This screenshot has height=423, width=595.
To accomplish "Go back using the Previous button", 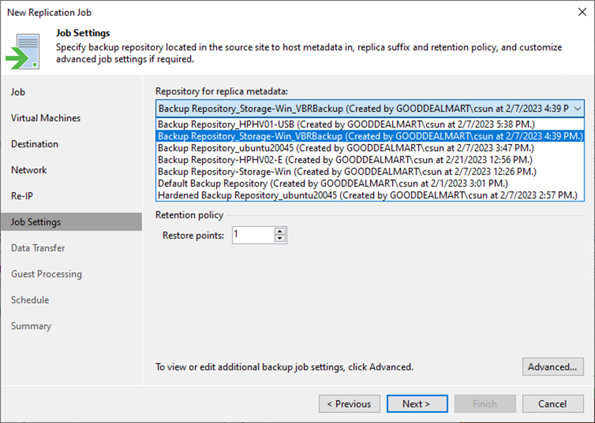I will pyautogui.click(x=349, y=403).
